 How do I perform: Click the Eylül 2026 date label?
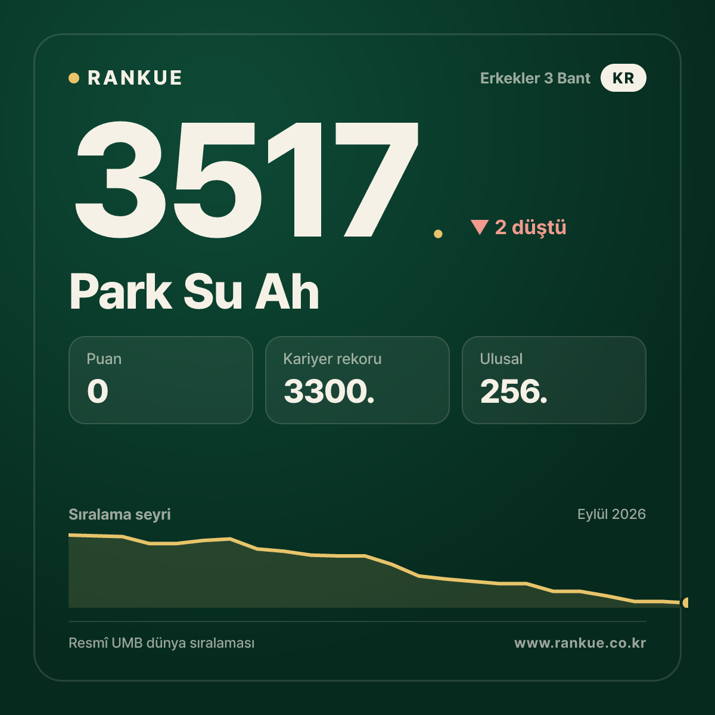(x=611, y=514)
